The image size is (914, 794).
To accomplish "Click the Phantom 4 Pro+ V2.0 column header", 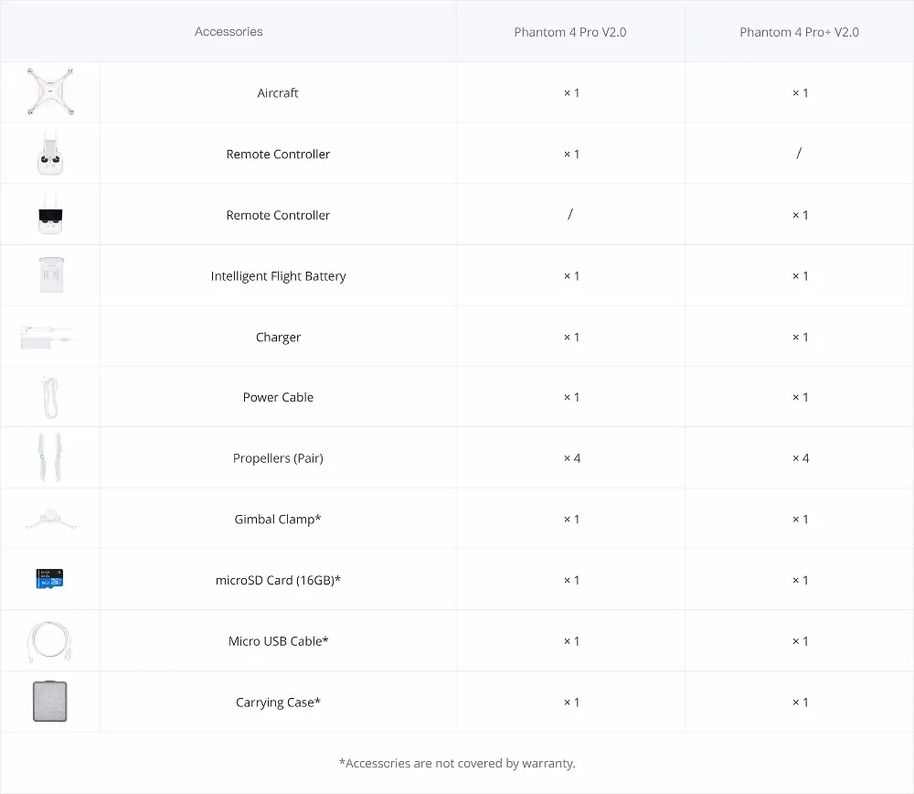I will point(799,32).
